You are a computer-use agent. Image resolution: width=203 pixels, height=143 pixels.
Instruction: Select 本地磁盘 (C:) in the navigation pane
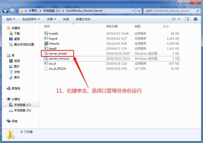(23, 105)
